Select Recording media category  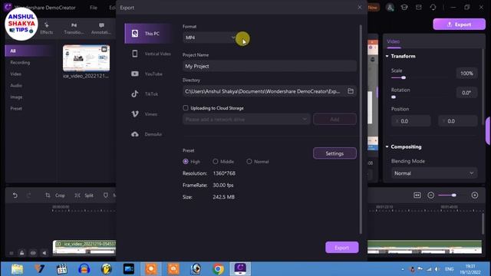click(20, 62)
